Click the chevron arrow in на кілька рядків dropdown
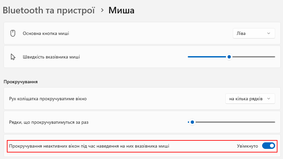Viewport: 283px width, 159px height. click(x=269, y=99)
